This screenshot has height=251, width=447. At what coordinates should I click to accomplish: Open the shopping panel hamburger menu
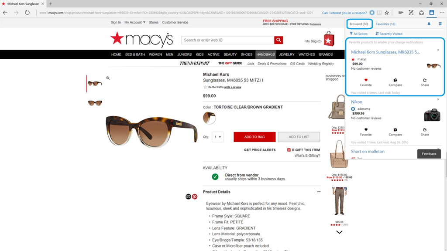tap(440, 24)
